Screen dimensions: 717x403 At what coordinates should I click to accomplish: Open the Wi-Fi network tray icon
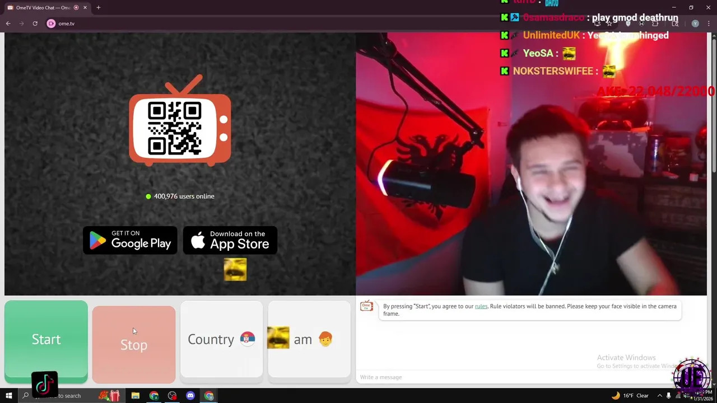coord(677,396)
